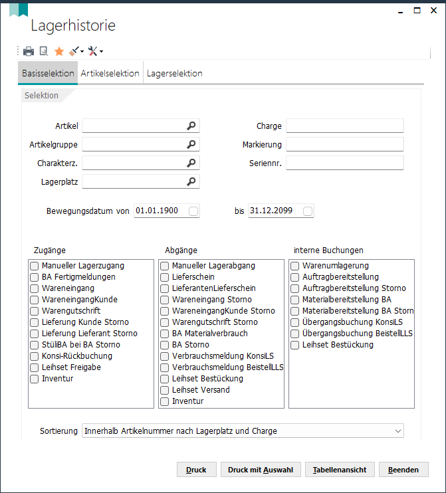Viewport: 446px width, 493px height.
Task: Check Warengutschrift under Zugänge
Action: [x=35, y=311]
